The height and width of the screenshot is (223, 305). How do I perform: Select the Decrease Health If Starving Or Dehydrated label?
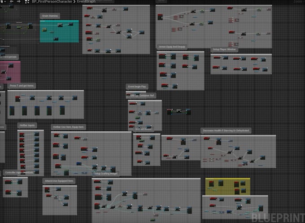click(226, 131)
